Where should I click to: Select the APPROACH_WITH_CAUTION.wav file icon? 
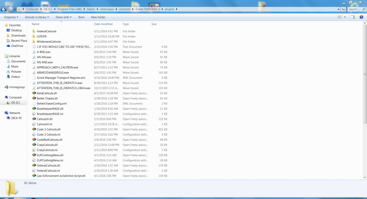(34, 67)
